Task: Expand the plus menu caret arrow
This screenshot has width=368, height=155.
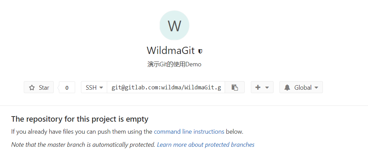Action: click(267, 88)
